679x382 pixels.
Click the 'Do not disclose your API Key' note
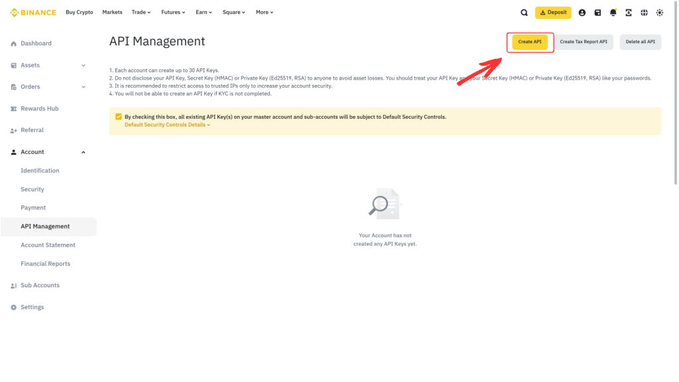tap(380, 78)
